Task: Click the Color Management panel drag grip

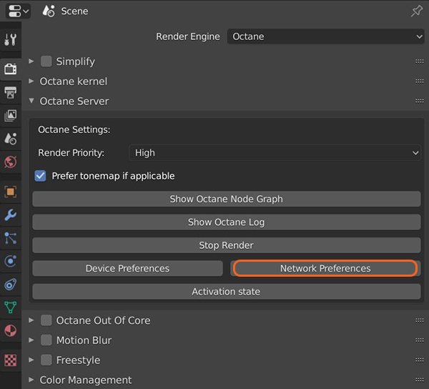Action: point(419,380)
